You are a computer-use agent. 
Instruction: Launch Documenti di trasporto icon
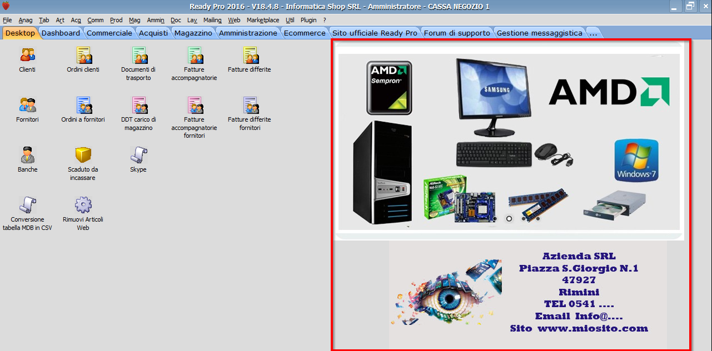(x=138, y=55)
